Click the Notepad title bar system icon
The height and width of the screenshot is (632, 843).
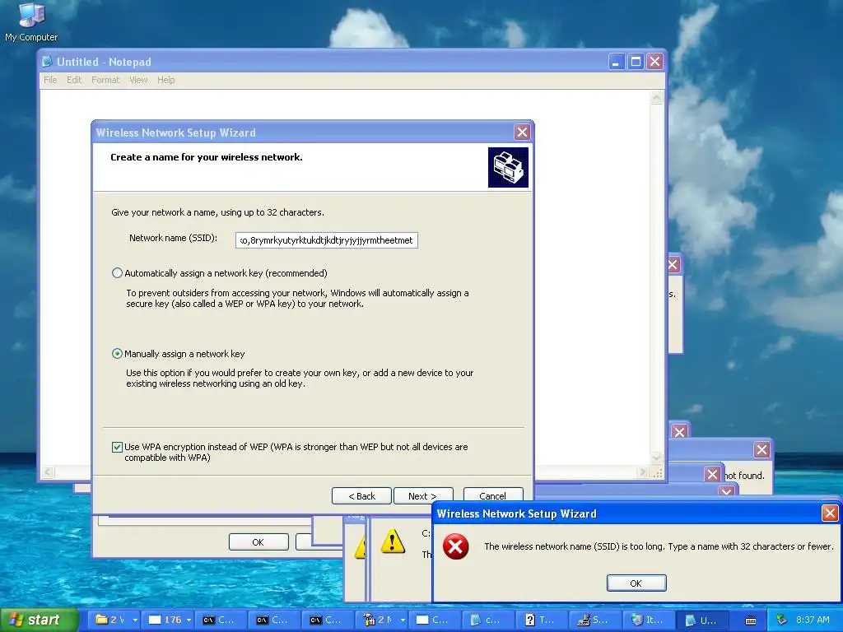pos(47,62)
